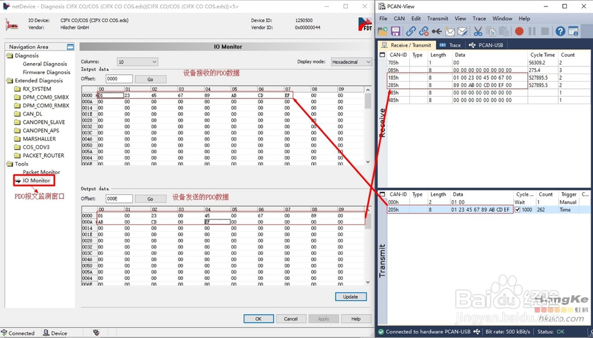Select the 000h transmit message row
Screen dimensions: 593x338
[488, 202]
